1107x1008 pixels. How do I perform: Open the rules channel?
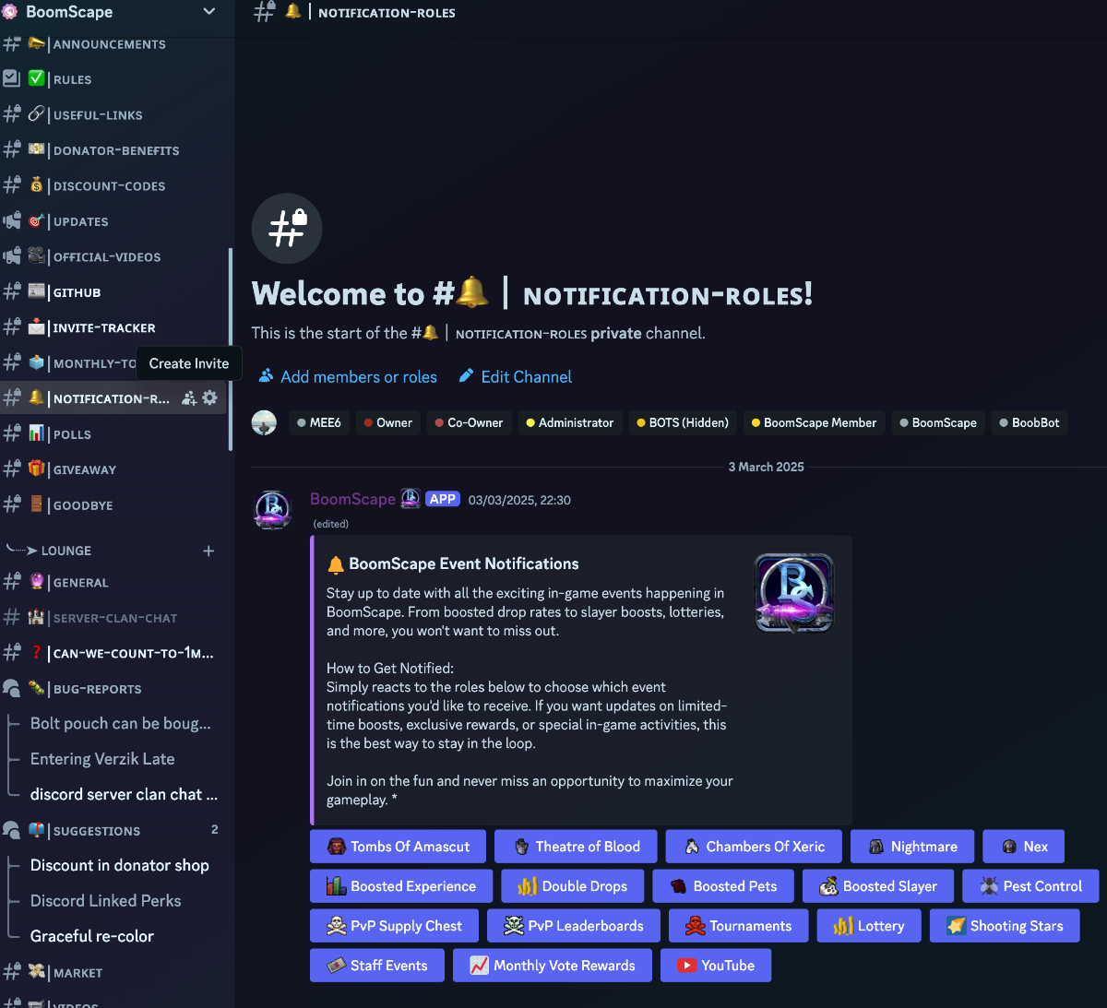coord(113,79)
